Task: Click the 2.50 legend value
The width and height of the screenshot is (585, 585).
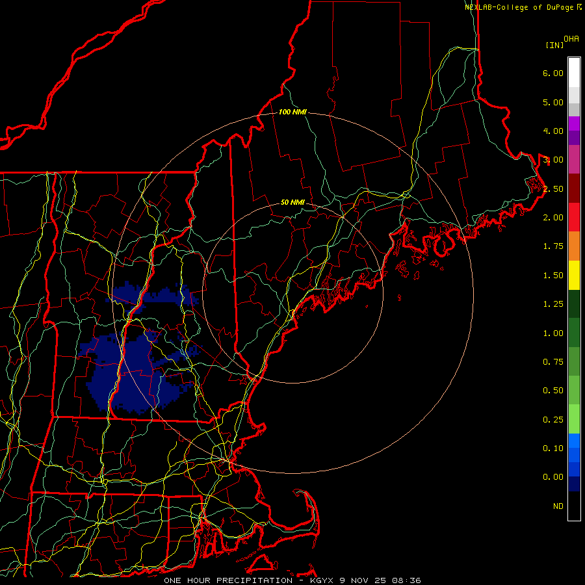Action: coord(553,188)
